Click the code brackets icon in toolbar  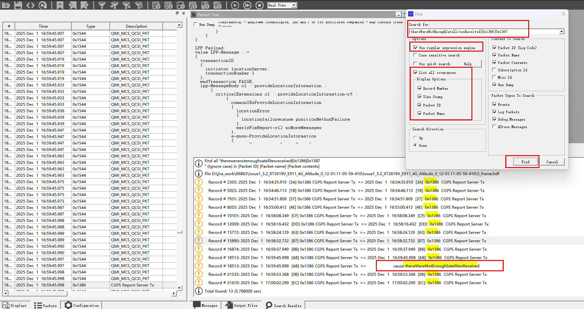pos(30,5)
